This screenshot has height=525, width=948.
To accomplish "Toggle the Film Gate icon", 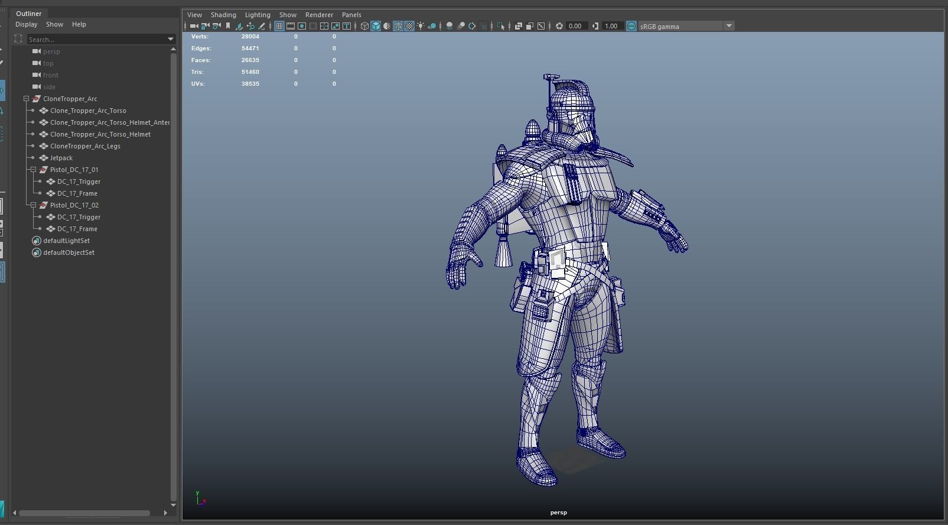I will pyautogui.click(x=291, y=26).
